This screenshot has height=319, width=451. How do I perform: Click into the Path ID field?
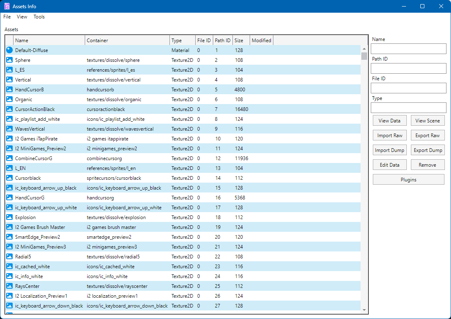[x=408, y=68]
